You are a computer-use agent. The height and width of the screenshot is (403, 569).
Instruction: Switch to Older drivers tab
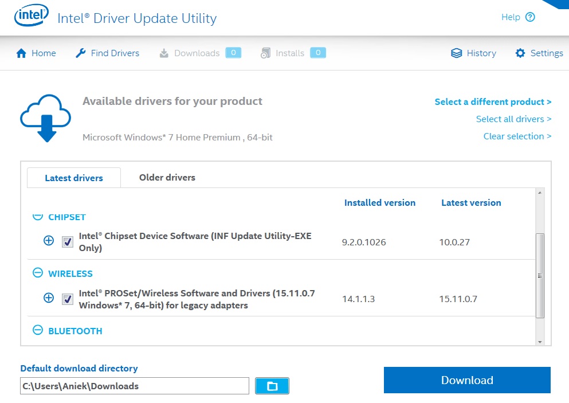pos(167,178)
